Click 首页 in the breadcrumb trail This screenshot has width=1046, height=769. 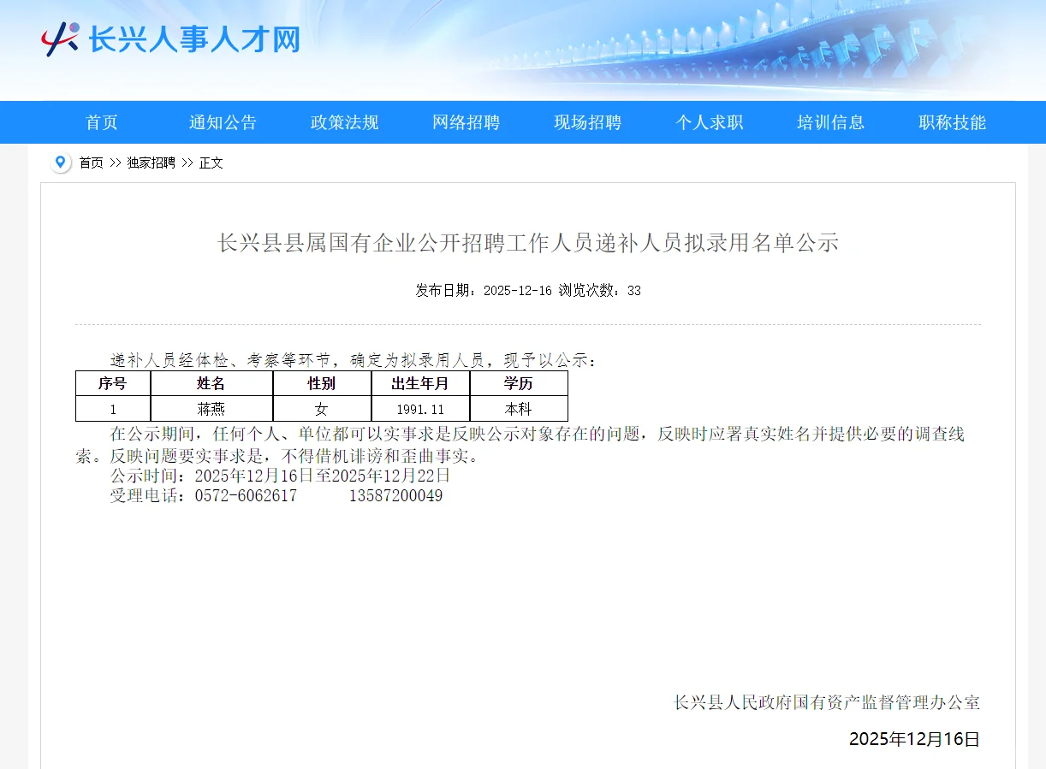point(91,163)
